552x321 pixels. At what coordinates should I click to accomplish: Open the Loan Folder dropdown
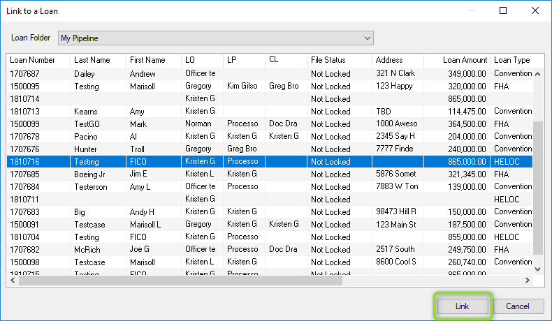[x=215, y=38]
